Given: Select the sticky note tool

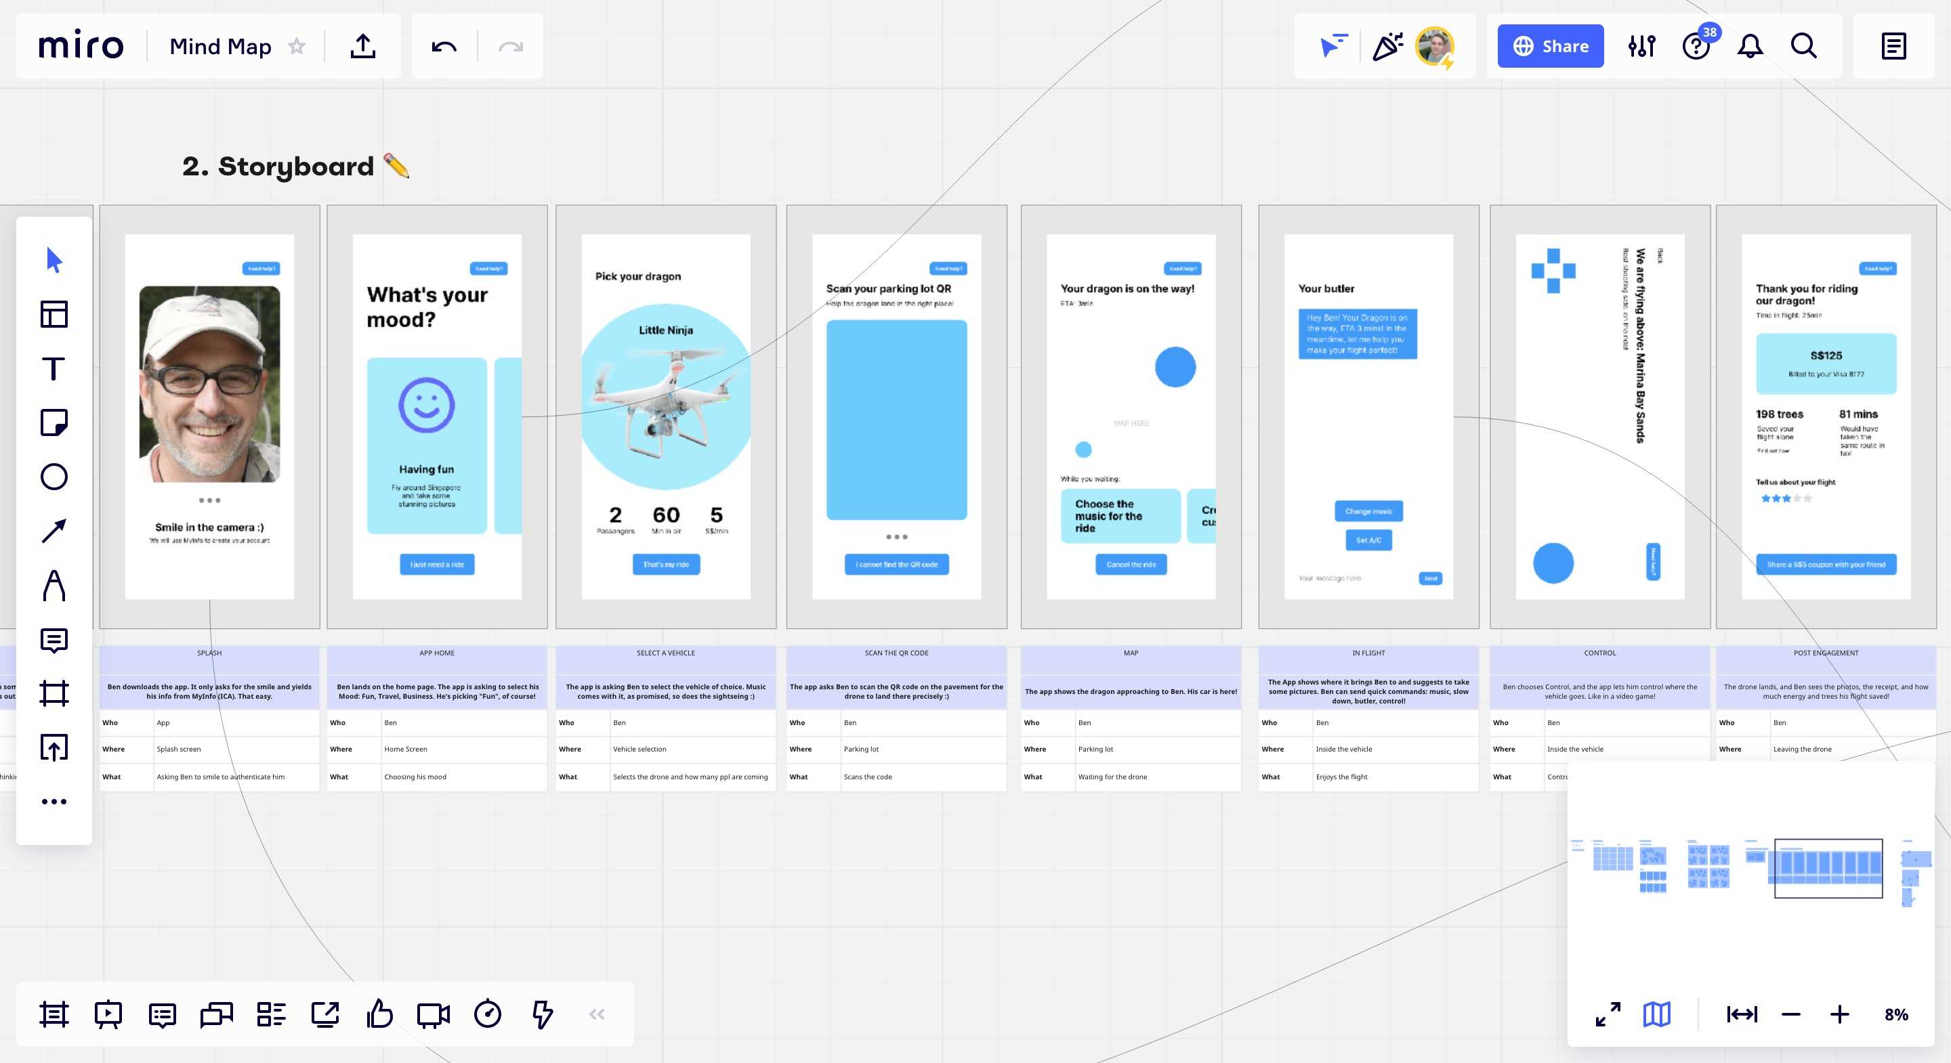Looking at the screenshot, I should tap(54, 422).
